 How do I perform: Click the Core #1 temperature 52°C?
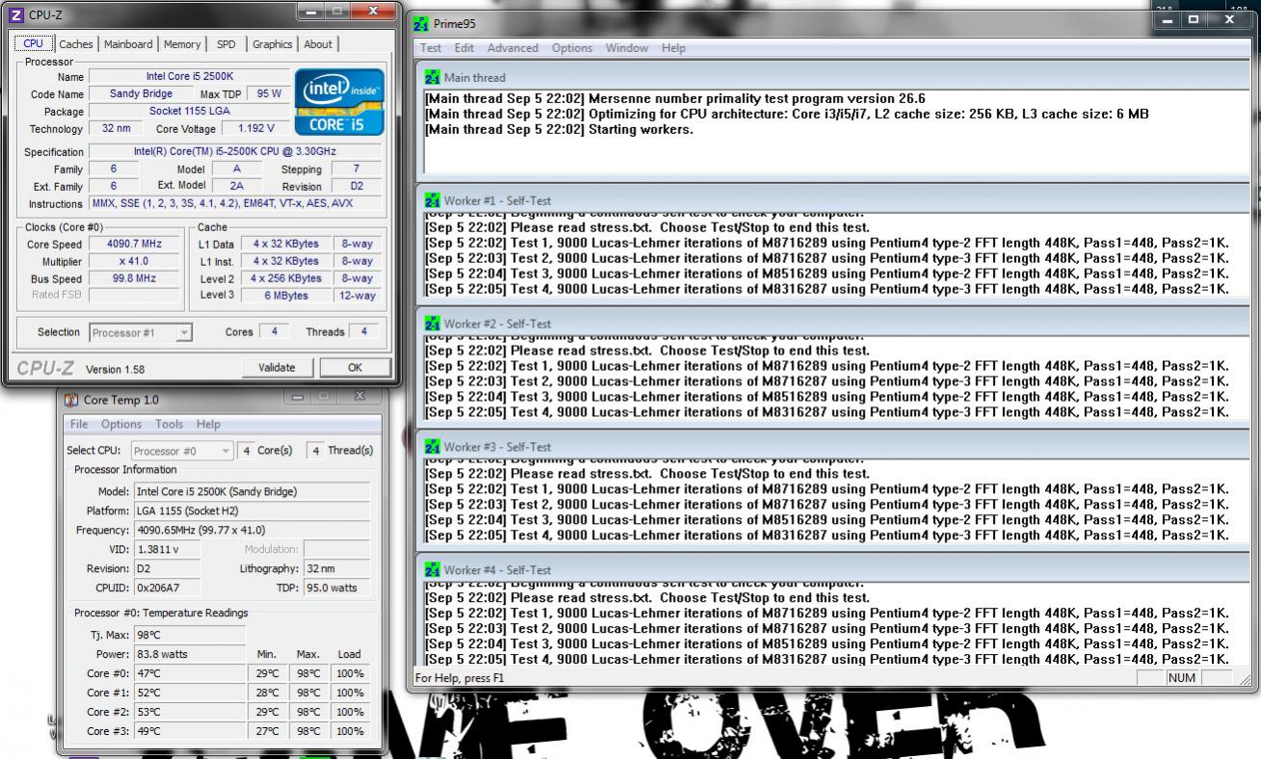(x=190, y=693)
